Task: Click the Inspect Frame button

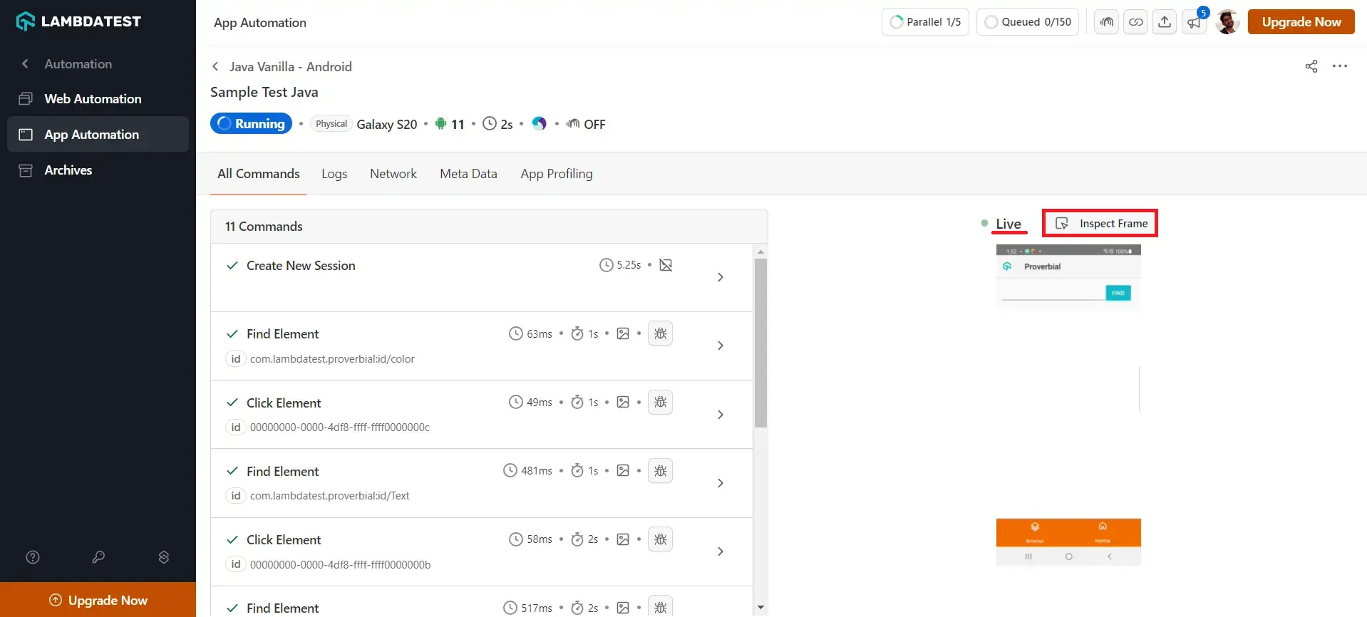Action: click(x=1100, y=223)
